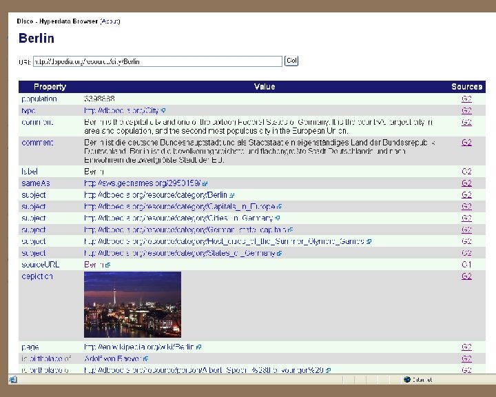Click the Sources column header
This screenshot has height=397, width=496.
click(x=467, y=87)
